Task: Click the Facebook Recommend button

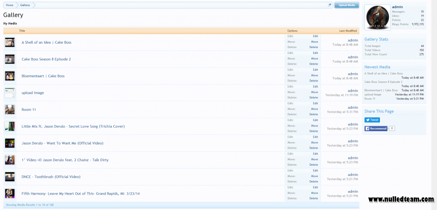Action: 376,129
